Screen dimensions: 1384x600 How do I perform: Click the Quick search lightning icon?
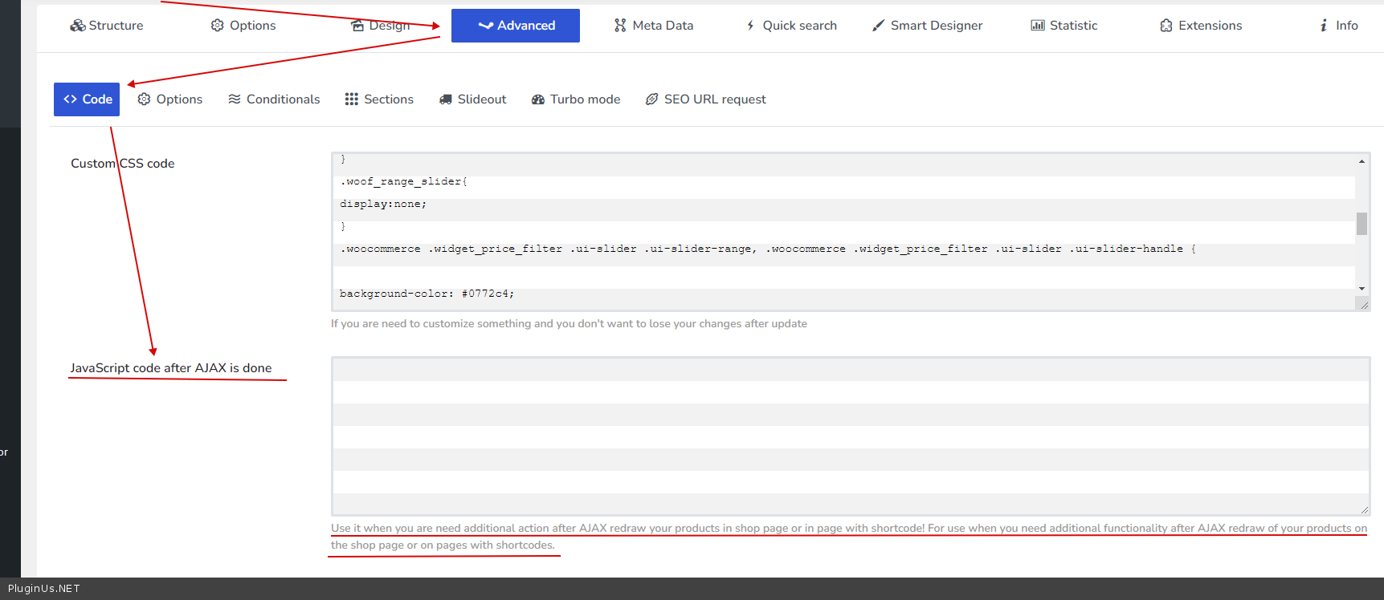[x=750, y=26]
